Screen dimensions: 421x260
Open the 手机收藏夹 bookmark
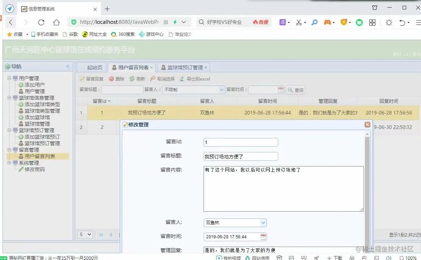45,34
